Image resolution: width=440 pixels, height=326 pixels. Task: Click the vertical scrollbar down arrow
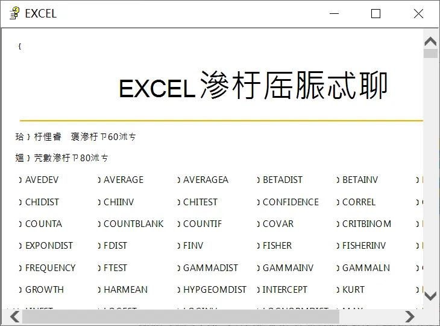(430, 296)
